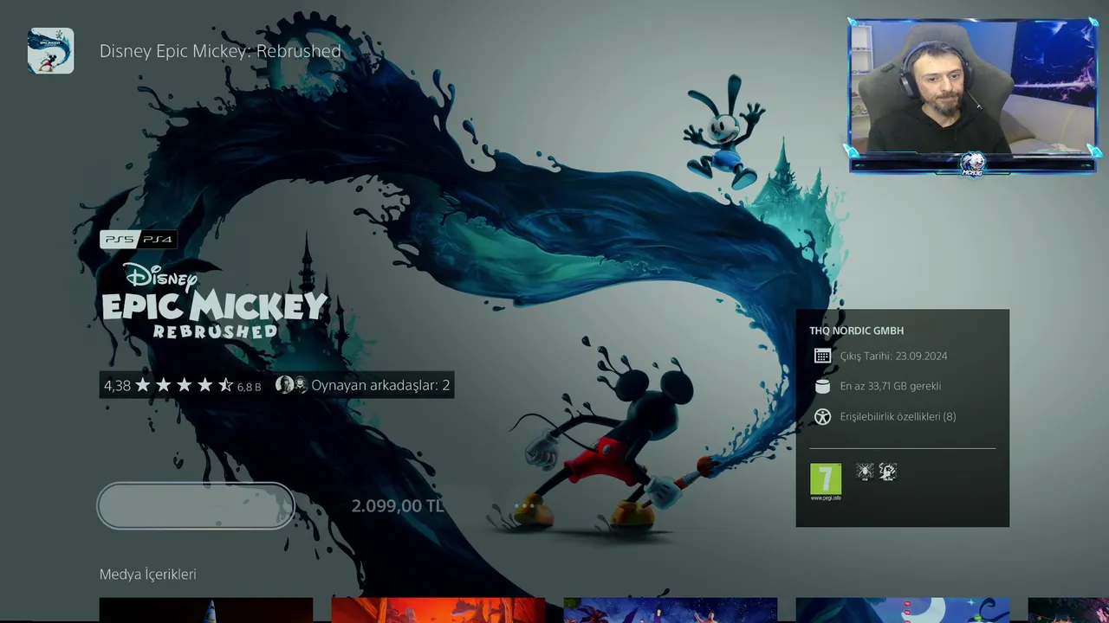Click the THQ NORDIC GMBH publisher name
Viewport: 1109px width, 623px height.
coord(857,331)
